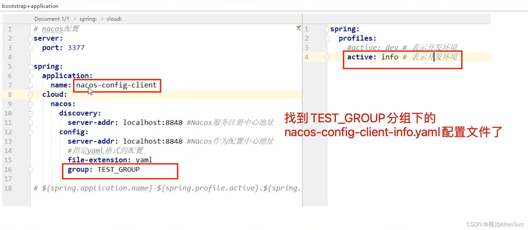Click the 'name:' key on line 7
The height and width of the screenshot is (230, 528).
click(61, 85)
